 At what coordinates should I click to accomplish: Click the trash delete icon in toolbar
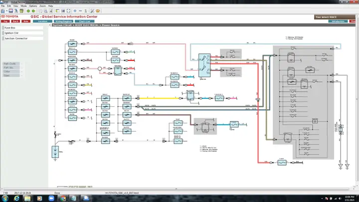click(x=21, y=11)
